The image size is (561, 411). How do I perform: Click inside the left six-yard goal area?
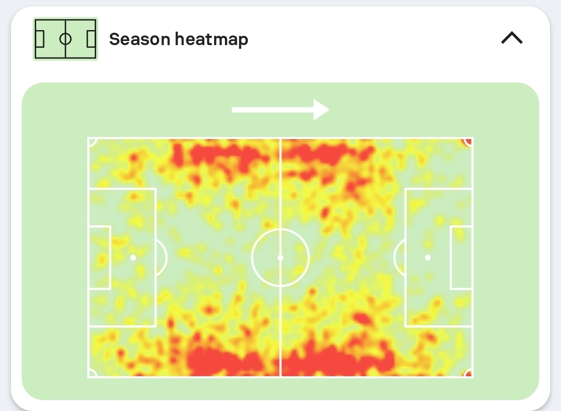[x=100, y=257]
